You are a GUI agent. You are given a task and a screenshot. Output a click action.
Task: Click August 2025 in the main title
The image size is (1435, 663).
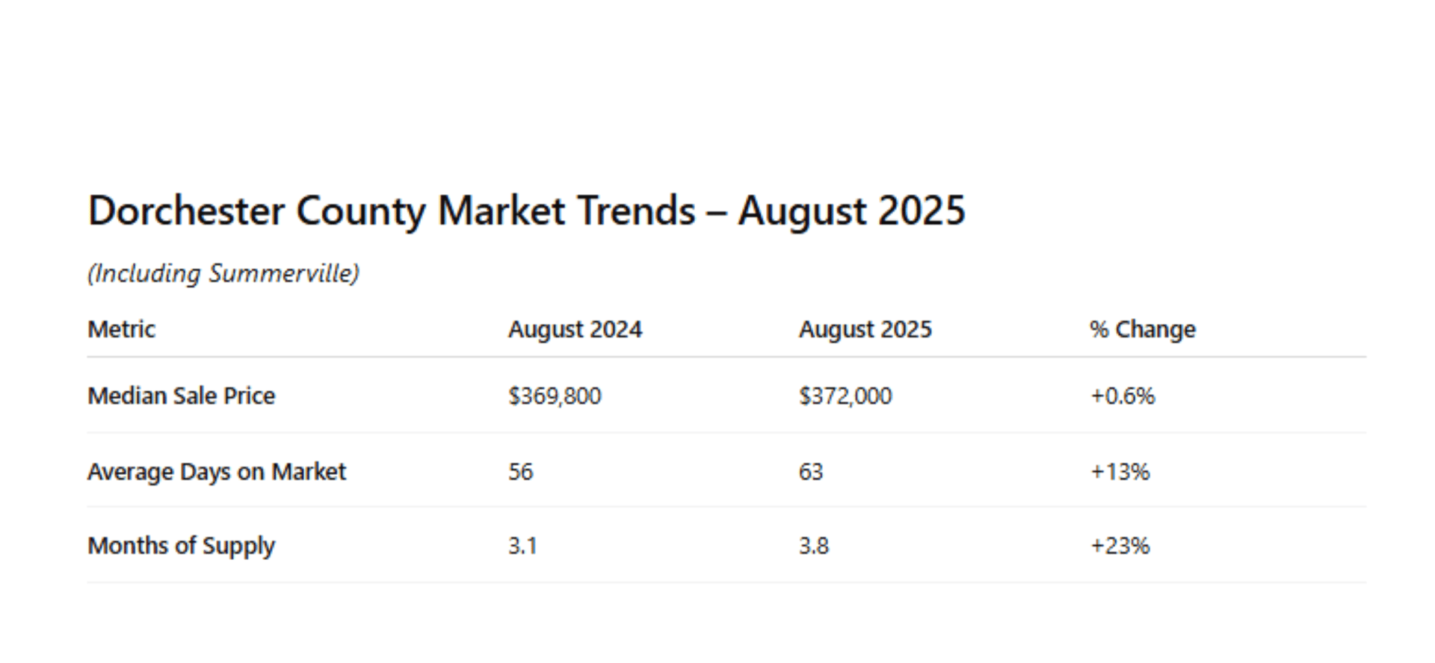tap(851, 211)
